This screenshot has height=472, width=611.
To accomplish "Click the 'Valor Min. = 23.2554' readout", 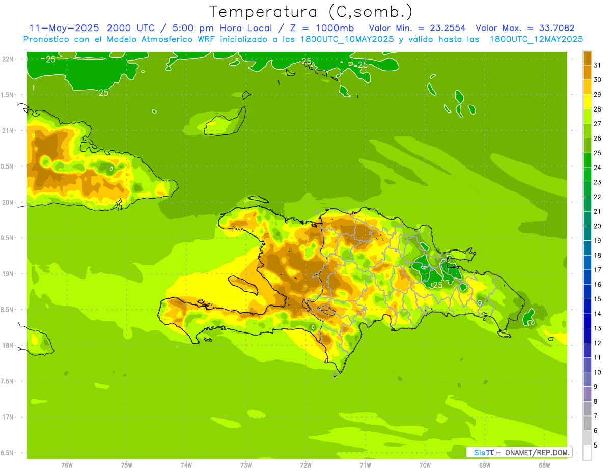I will [x=417, y=28].
